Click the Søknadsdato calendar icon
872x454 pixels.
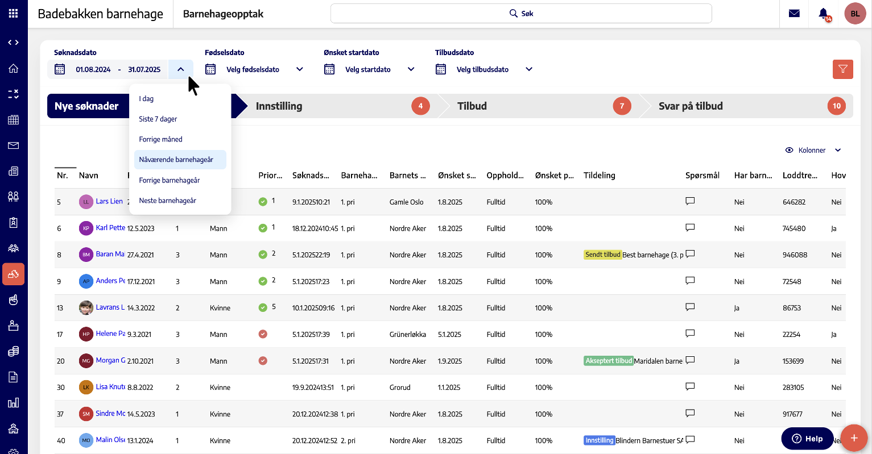60,69
